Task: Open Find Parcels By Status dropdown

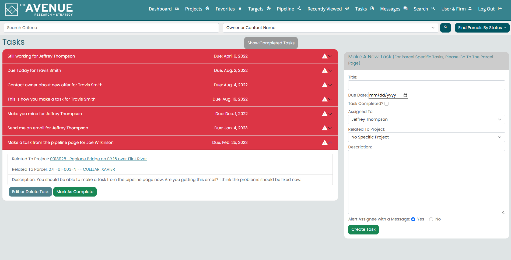Action: point(482,28)
